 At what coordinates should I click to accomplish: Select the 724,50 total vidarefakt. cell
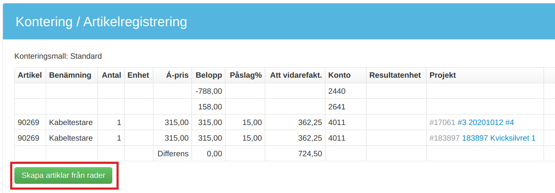pos(296,154)
